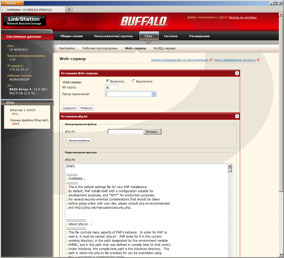Select the Сеть main tab
Image resolution: width=284 pixels, height=258 pixels.
tap(148, 36)
